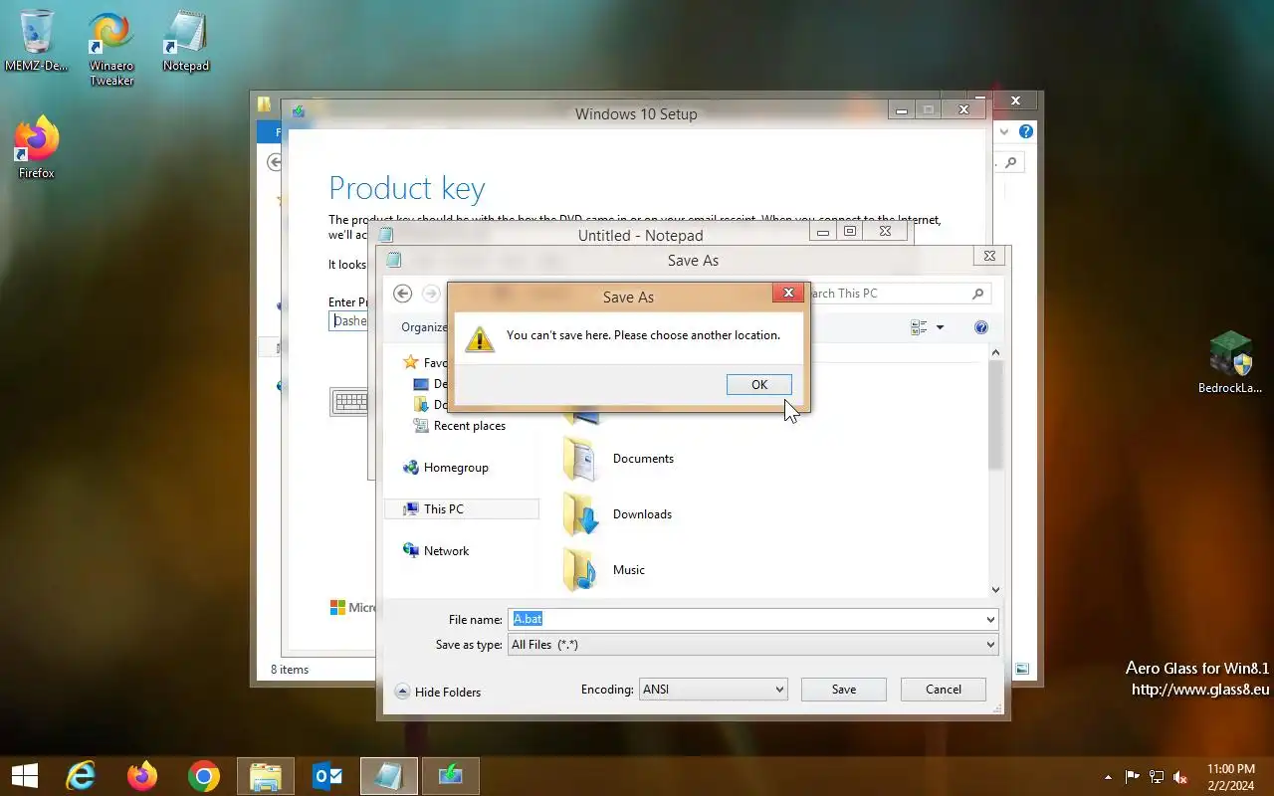Expand the File name history dropdown arrow
The width and height of the screenshot is (1274, 796).
[x=989, y=619]
